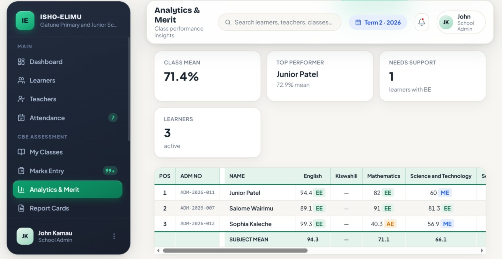Open Report Cards
Screen dimensions: 502x259
pos(68,208)
